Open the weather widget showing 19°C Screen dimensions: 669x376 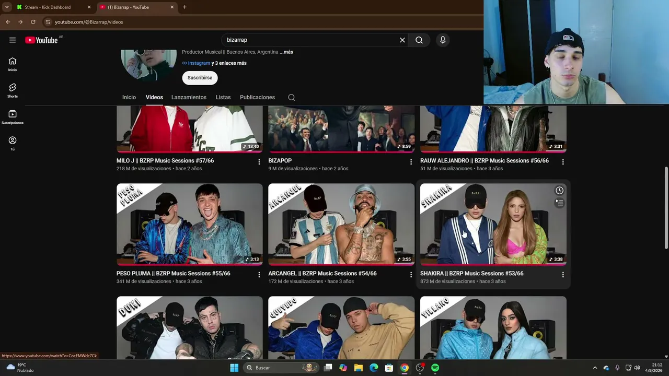click(21, 368)
